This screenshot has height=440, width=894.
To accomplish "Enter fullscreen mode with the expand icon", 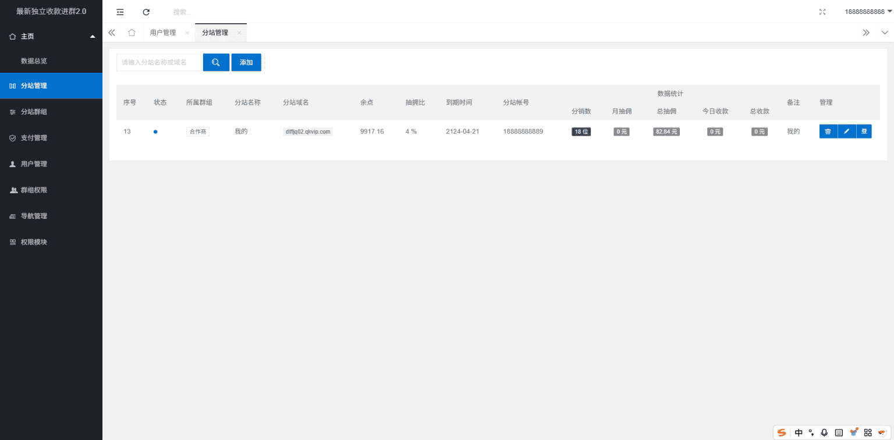I will click(x=822, y=12).
